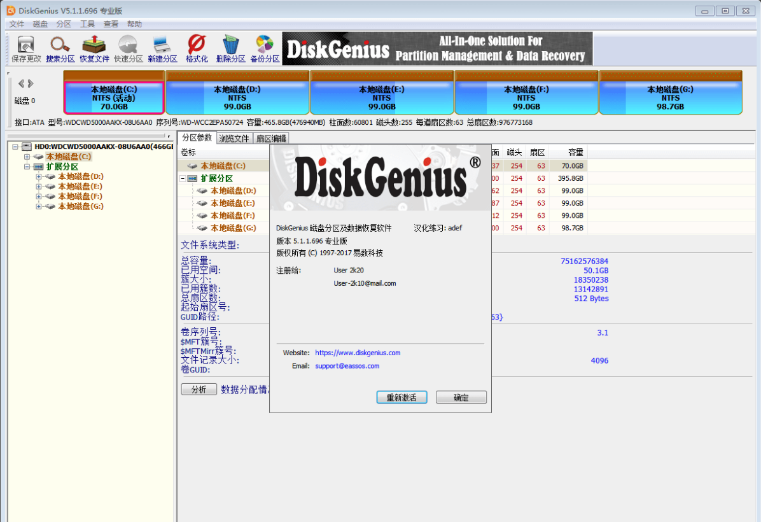
Task: Open the 备份分区 backup partition tool
Action: click(265, 48)
